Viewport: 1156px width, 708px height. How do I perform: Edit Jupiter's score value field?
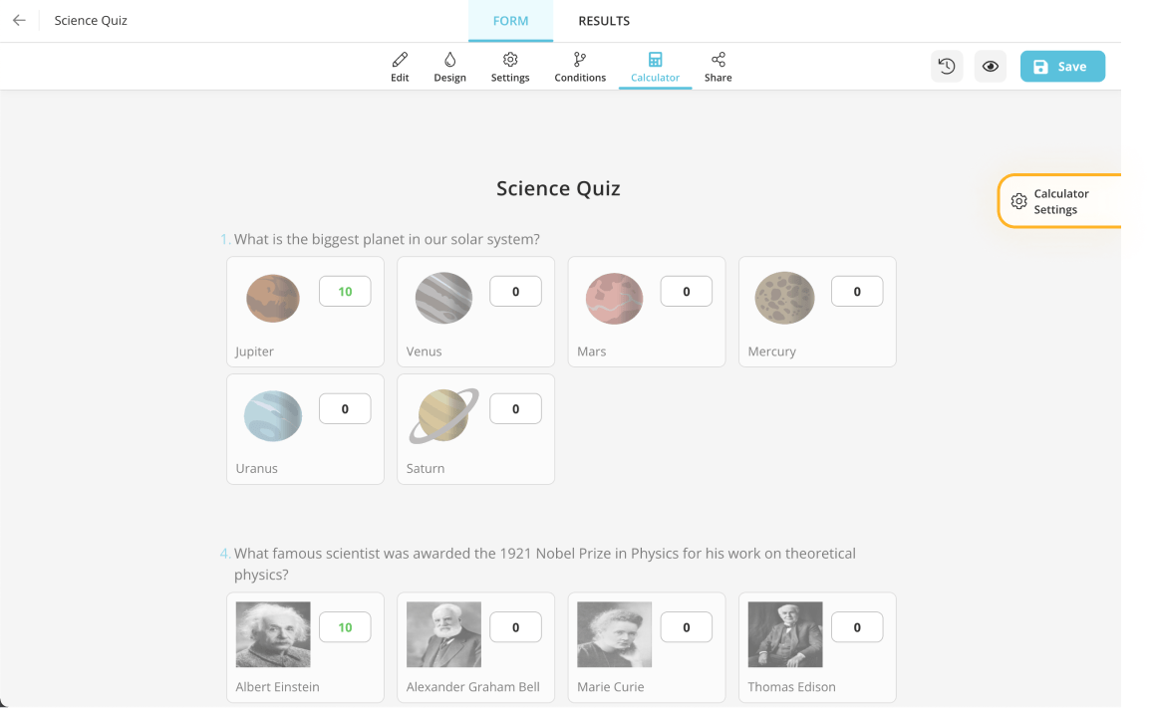tap(345, 292)
